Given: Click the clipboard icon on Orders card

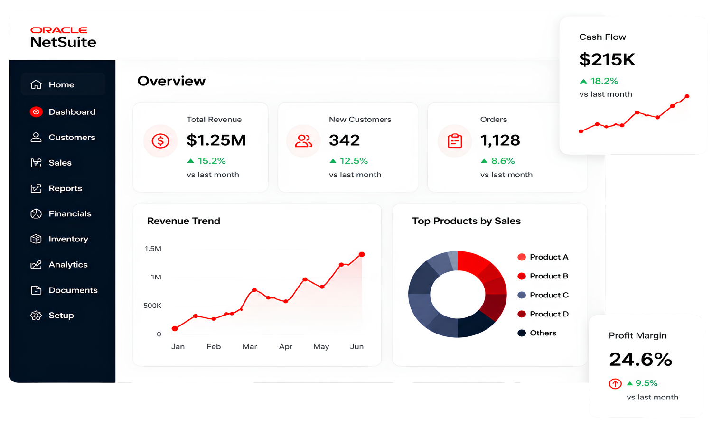Looking at the screenshot, I should pos(455,141).
